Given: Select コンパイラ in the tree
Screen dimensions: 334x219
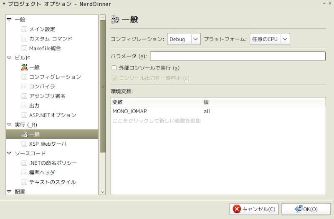Looking at the screenshot, I should click(42, 87).
